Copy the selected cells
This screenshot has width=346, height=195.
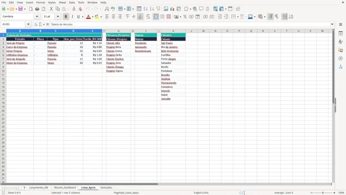(x=57, y=9)
